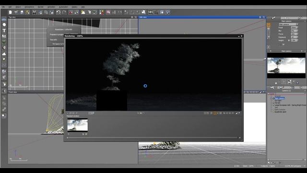
Task: Select the Cloud tool in the left toolbar
Action: pos(4,53)
